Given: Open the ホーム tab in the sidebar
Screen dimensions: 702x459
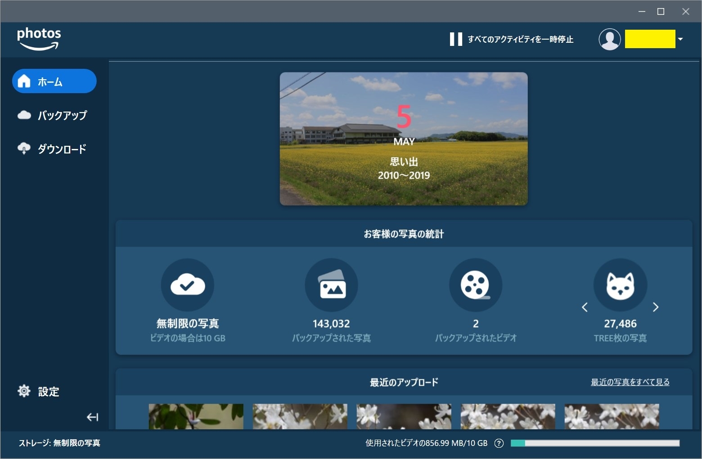Looking at the screenshot, I should [54, 81].
